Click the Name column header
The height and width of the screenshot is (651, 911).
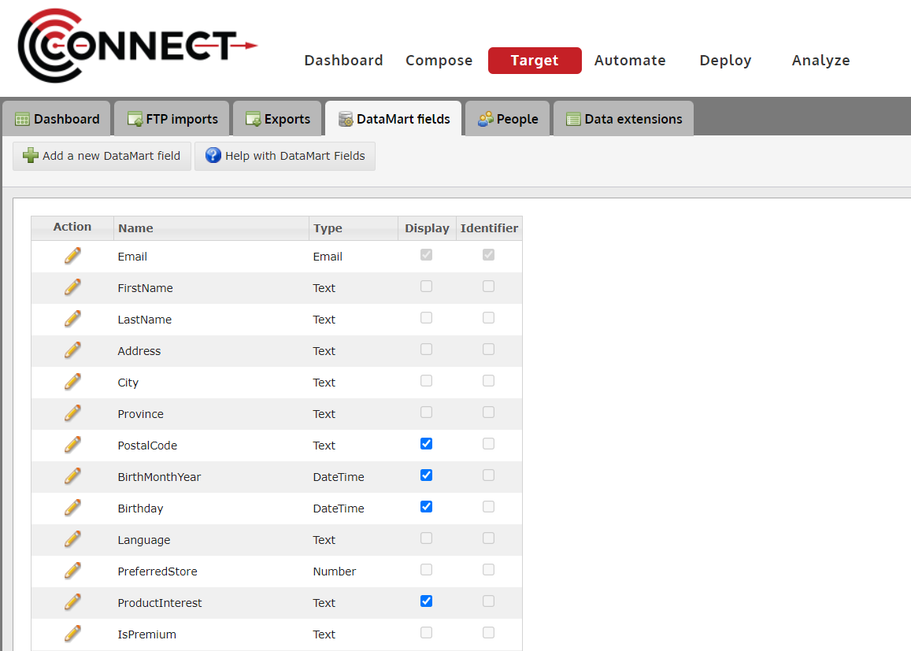(x=135, y=228)
